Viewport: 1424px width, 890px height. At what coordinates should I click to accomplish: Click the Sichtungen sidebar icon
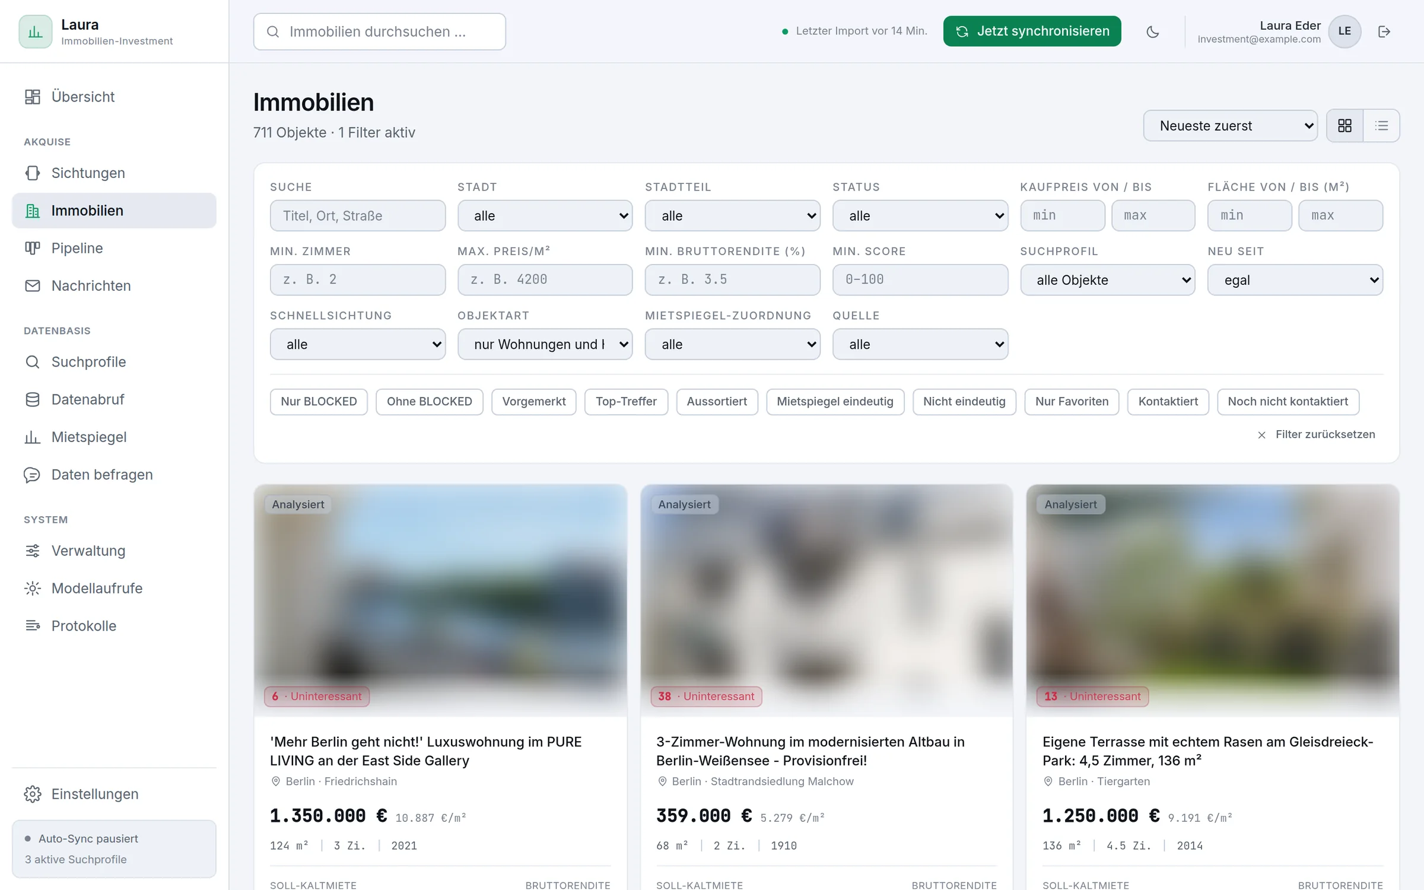[33, 173]
